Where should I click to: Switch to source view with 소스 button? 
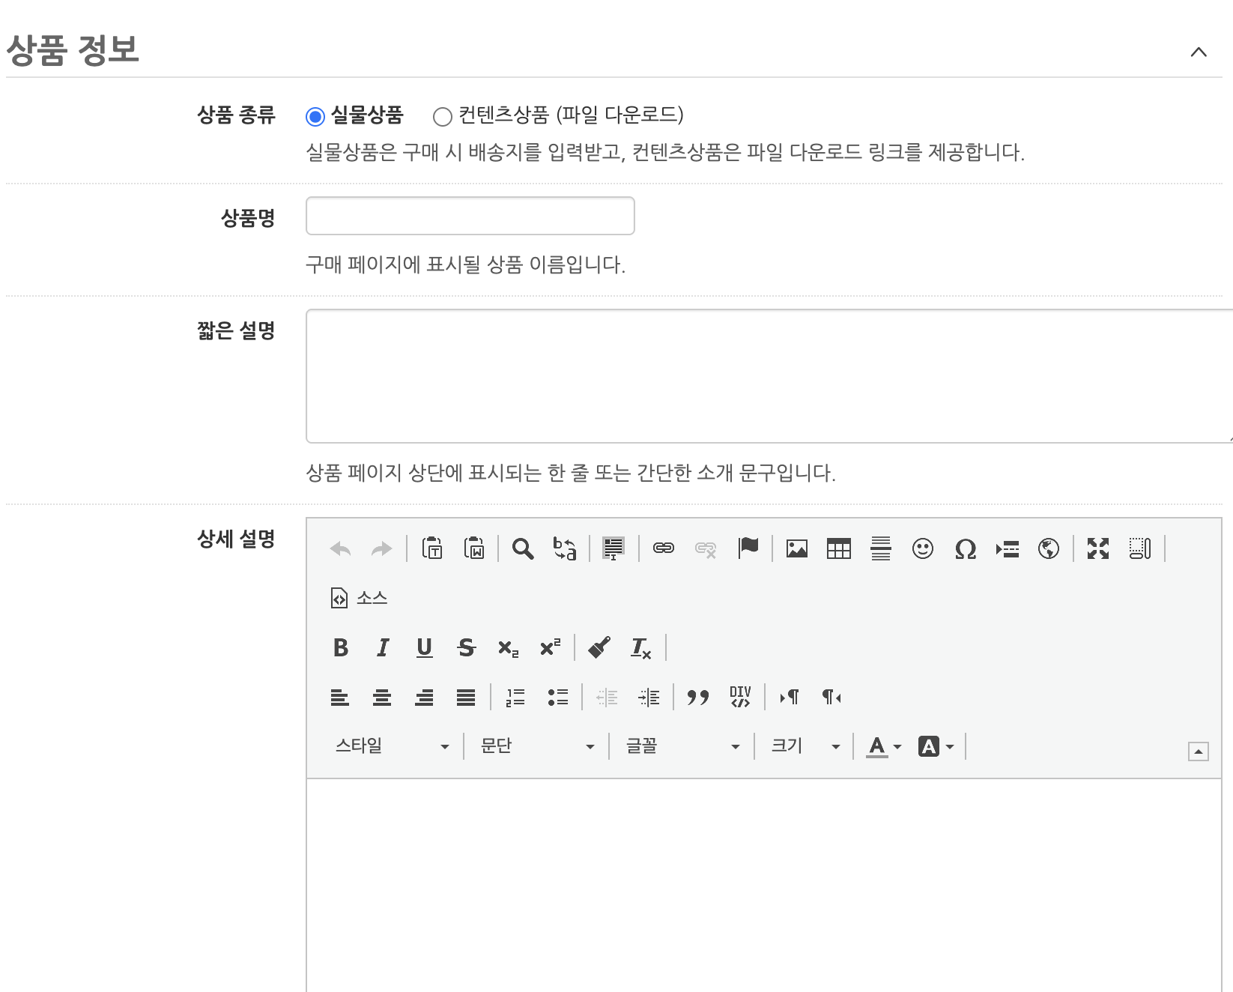359,598
